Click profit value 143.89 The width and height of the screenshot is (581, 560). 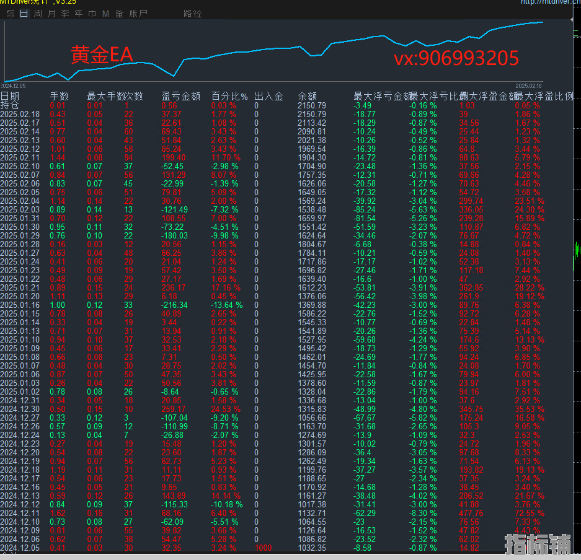click(174, 496)
